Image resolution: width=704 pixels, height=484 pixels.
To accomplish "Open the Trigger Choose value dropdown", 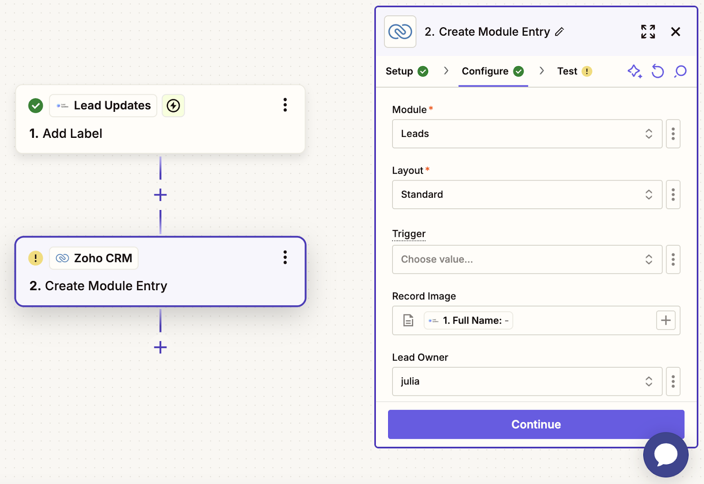I will tap(527, 259).
